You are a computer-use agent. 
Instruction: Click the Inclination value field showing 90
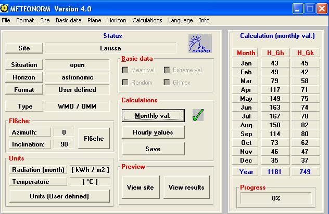point(64,144)
